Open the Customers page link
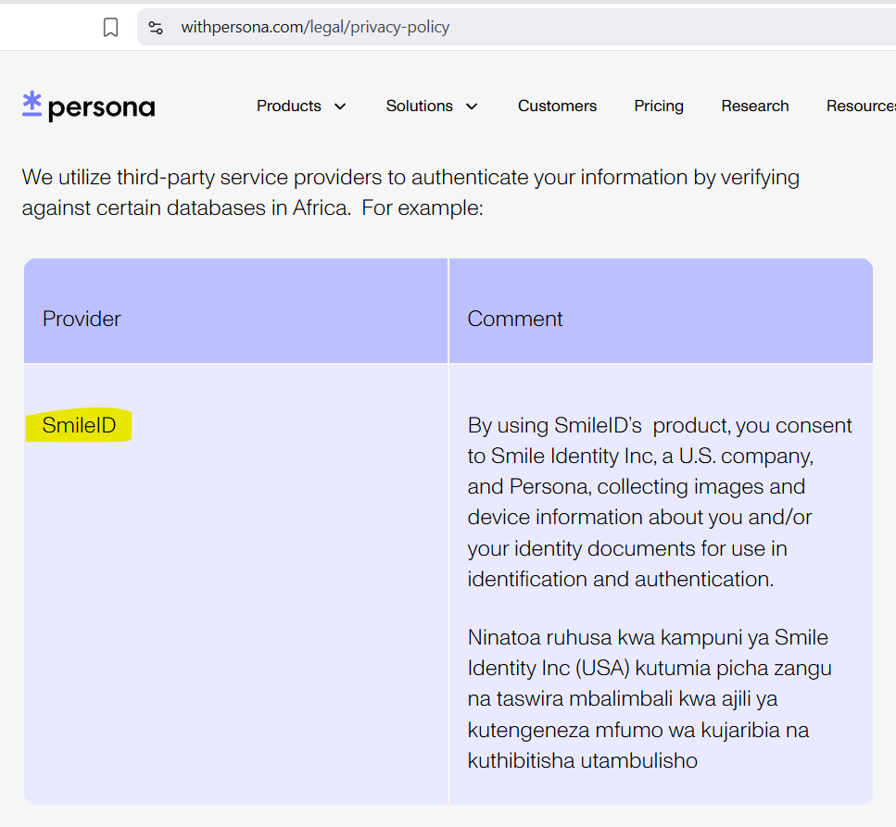Viewport: 896px width, 827px height. pos(557,106)
